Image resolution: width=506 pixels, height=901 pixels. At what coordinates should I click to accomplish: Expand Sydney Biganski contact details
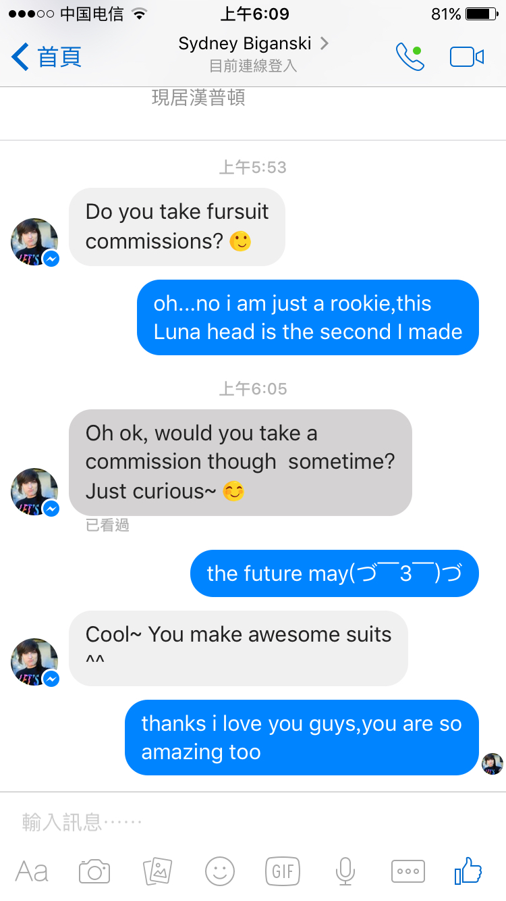[x=252, y=45]
